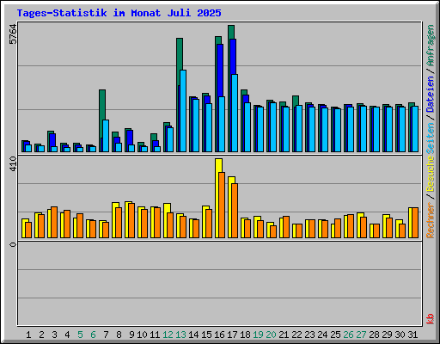Click day label '26' on the x-axis
The width and height of the screenshot is (440, 344).
point(348,335)
